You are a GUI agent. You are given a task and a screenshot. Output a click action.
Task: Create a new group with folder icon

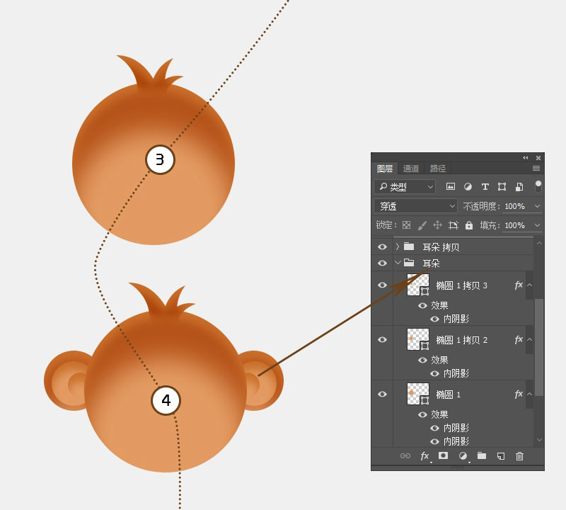(x=482, y=455)
